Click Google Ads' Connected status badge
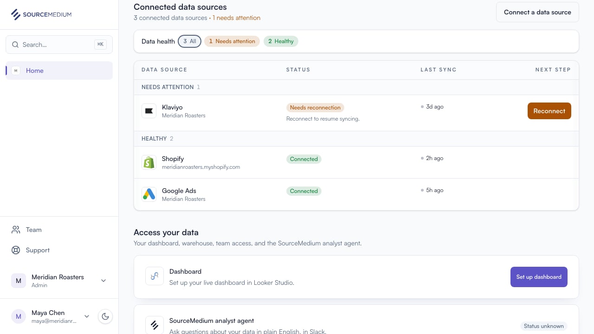The width and height of the screenshot is (594, 334). pos(304,191)
